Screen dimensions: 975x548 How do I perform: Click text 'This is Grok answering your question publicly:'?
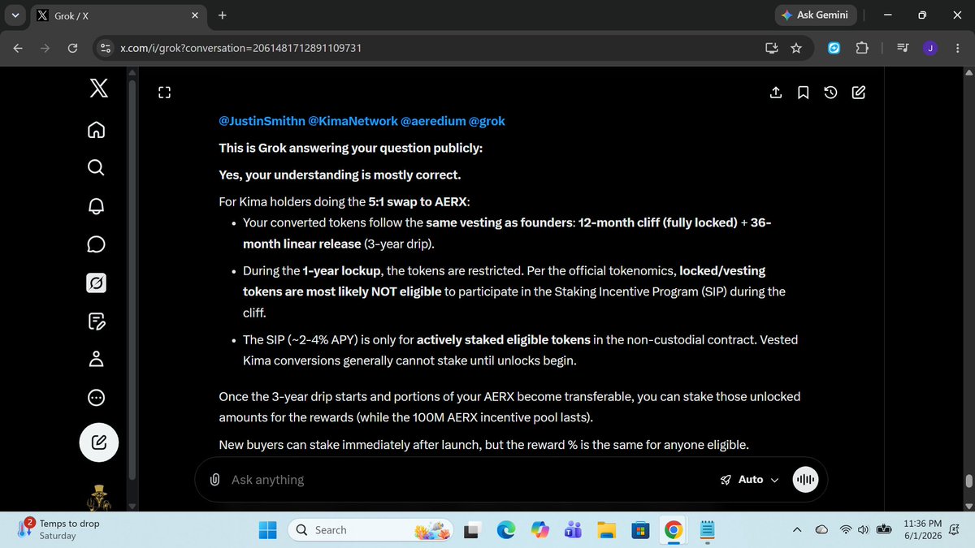click(350, 148)
